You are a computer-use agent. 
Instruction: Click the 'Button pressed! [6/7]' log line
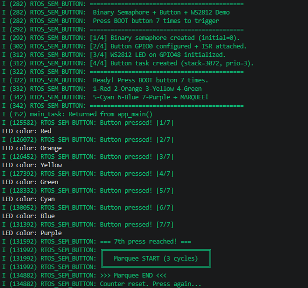pos(88,208)
